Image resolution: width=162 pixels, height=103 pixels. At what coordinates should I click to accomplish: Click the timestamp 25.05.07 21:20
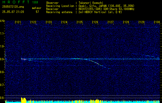[13, 12]
